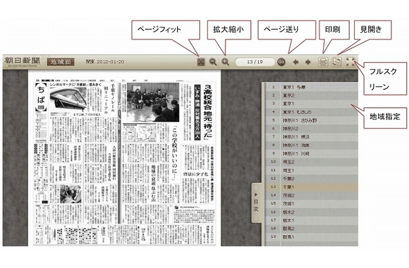Viewport: 409px width, 268px height.
Task: Select row 18 群馬2
Action: click(x=312, y=228)
